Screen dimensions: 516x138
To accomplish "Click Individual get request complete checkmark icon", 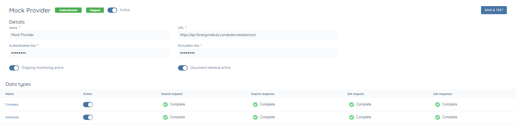I will coord(351,117).
